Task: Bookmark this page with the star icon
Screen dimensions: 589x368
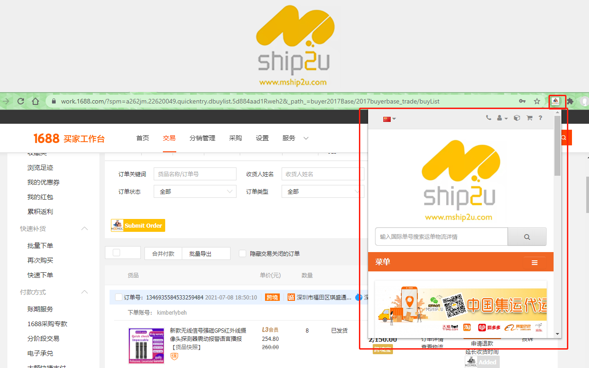Action: tap(537, 101)
